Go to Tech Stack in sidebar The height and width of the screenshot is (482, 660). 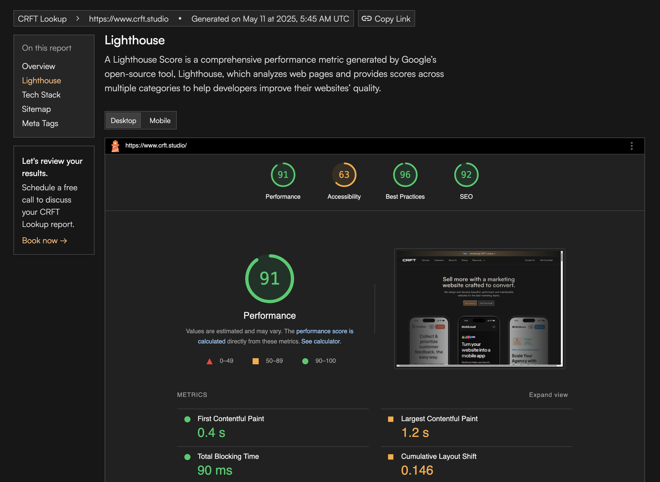(x=41, y=95)
